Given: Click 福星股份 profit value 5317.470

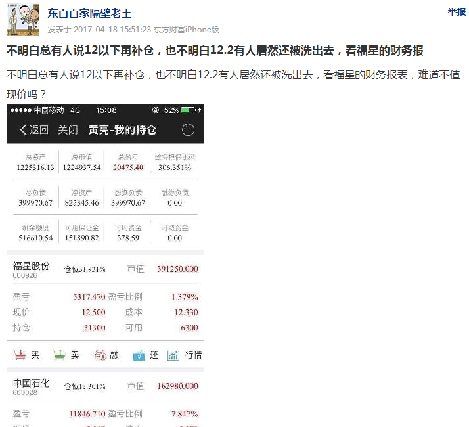Looking at the screenshot, I should 89,297.
